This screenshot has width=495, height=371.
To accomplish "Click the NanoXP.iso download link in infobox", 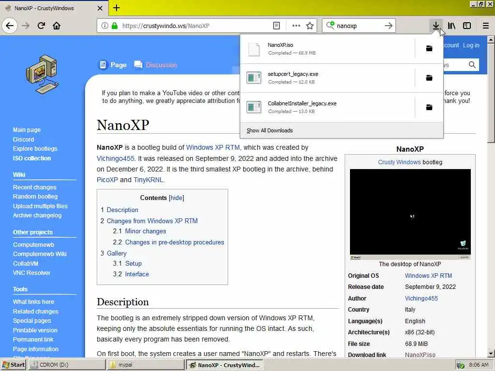I will coord(420,355).
